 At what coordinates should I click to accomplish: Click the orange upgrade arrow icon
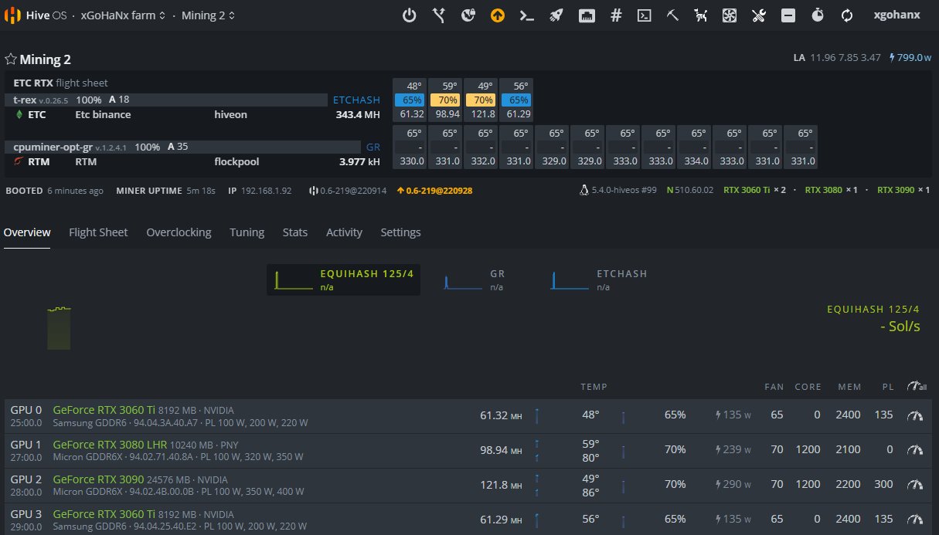pos(498,15)
